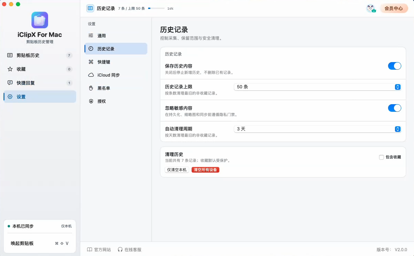This screenshot has height=256, width=414.
Task: Click the sliders icon next to 通用
Action: coord(91,36)
